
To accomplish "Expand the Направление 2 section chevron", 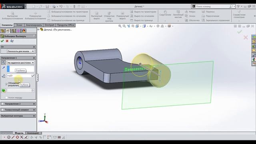I will pyautogui.click(x=34, y=104).
